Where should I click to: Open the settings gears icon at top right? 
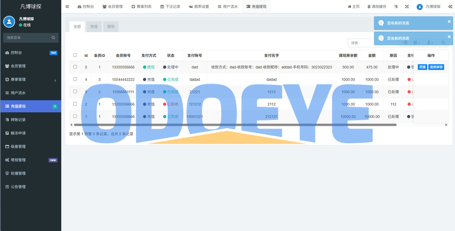[450, 7]
